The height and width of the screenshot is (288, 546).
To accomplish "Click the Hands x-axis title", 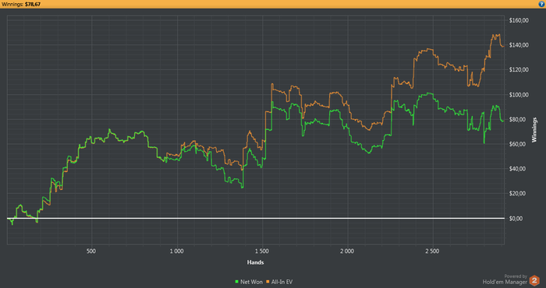I will click(255, 262).
